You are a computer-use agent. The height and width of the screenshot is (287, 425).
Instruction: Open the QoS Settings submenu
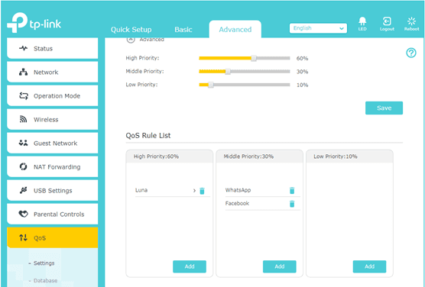[44, 263]
